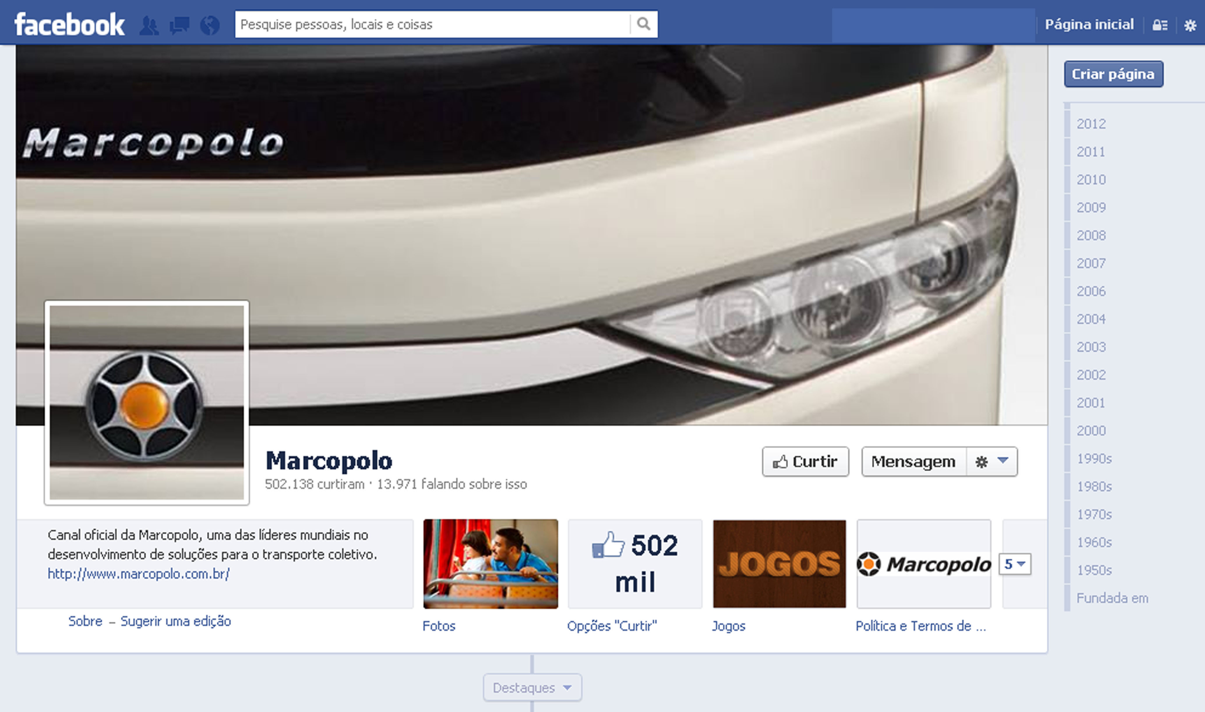Jump to 2004 in timeline
Image resolution: width=1205 pixels, height=712 pixels.
click(x=1091, y=318)
